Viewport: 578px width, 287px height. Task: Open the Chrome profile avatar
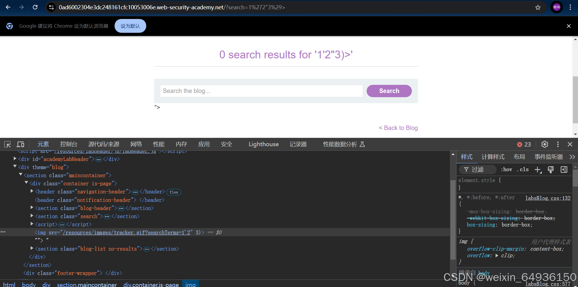point(557,7)
